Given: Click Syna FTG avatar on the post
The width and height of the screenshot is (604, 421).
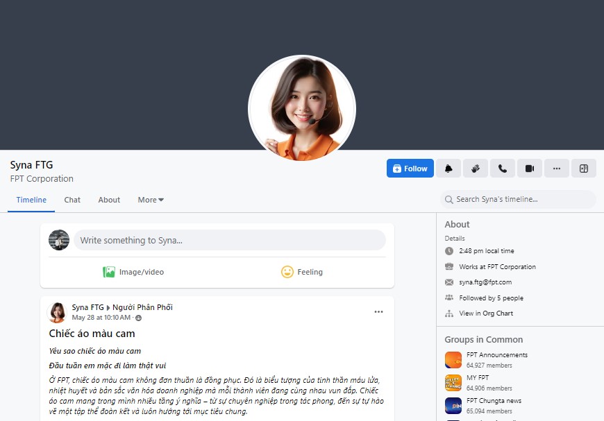Looking at the screenshot, I should pos(57,312).
